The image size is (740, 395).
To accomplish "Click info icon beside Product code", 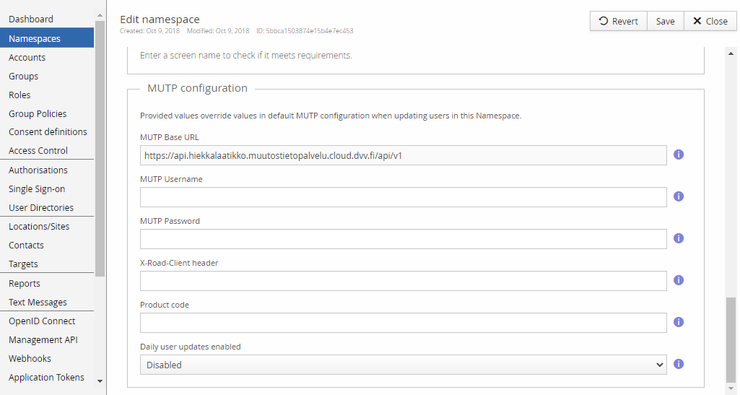I will tap(679, 322).
